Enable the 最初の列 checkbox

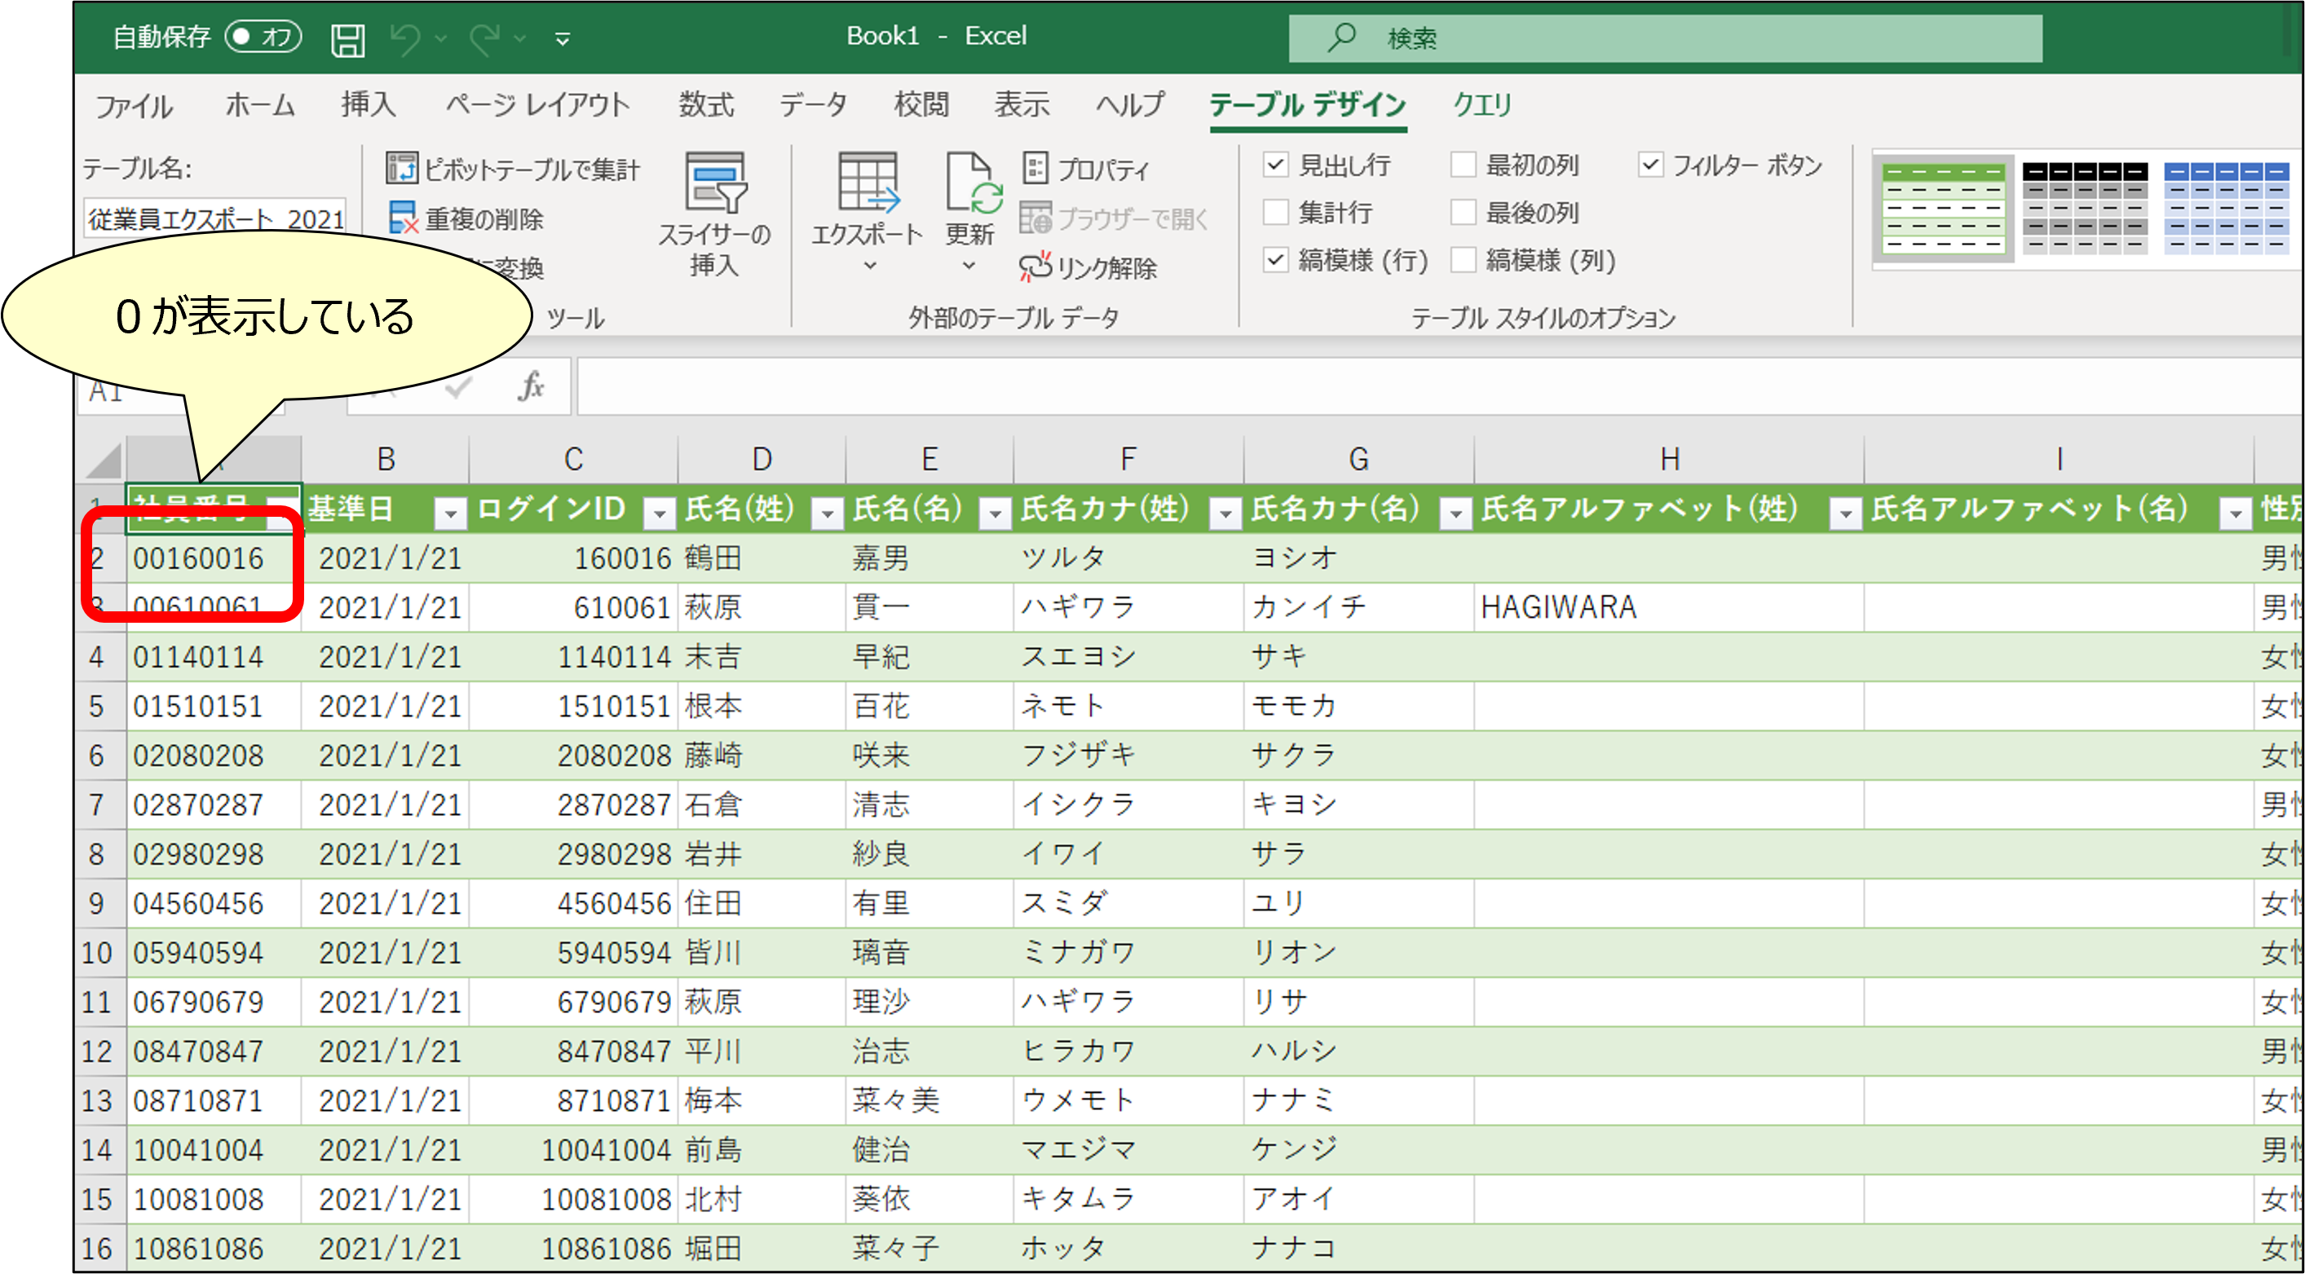pos(1464,165)
